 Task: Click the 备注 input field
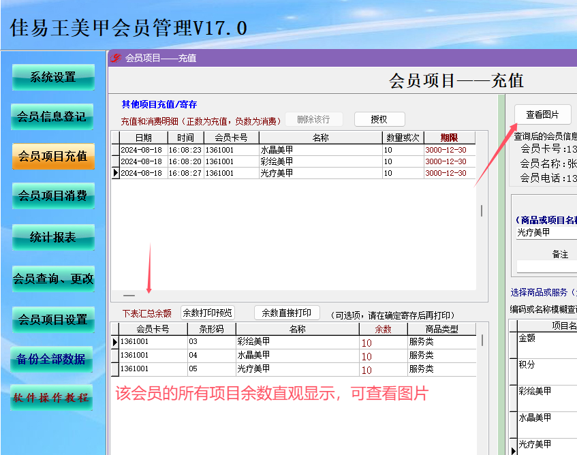(x=547, y=266)
